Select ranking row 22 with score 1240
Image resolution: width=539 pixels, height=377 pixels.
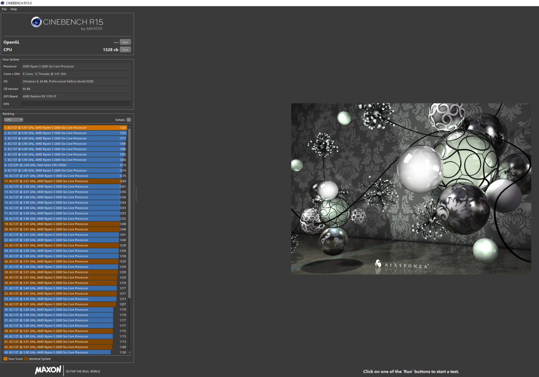(x=65, y=240)
